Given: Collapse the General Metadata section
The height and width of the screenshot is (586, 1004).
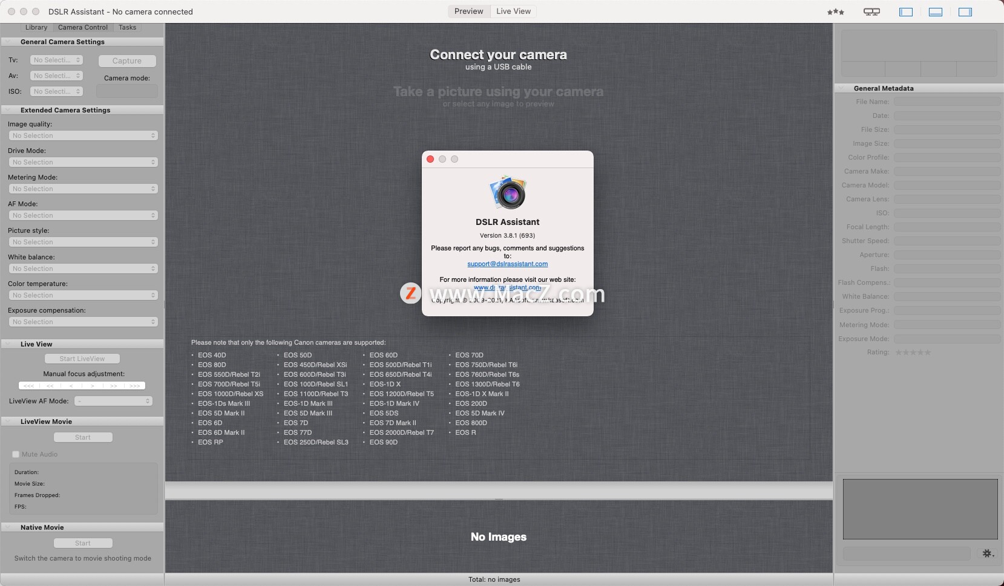Looking at the screenshot, I should tap(842, 88).
